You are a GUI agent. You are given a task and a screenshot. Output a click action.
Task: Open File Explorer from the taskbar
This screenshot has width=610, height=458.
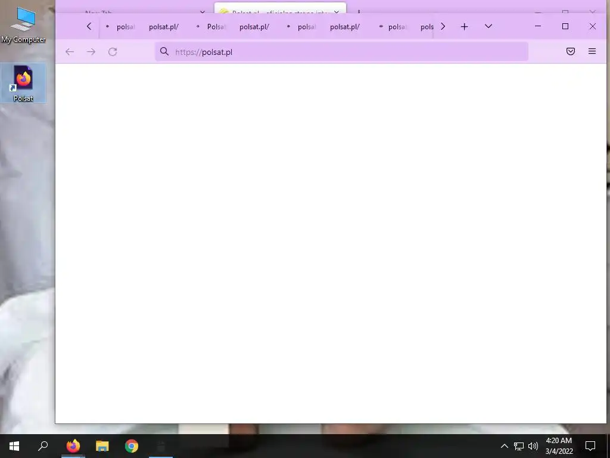(102, 446)
